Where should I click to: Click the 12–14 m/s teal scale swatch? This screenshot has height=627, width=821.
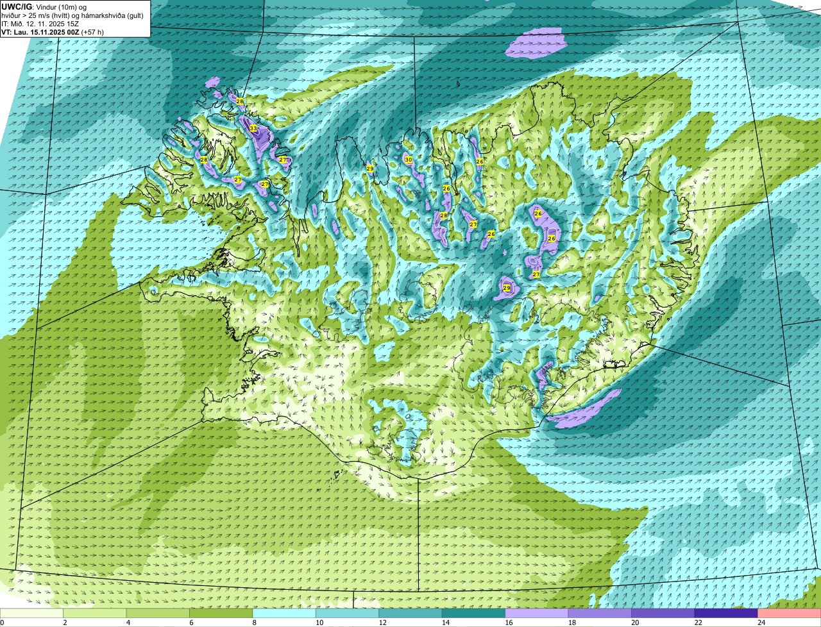411,613
